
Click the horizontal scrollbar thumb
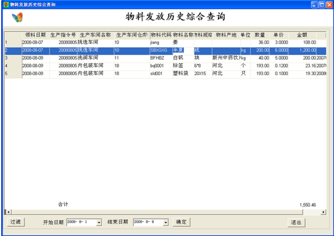point(157,212)
